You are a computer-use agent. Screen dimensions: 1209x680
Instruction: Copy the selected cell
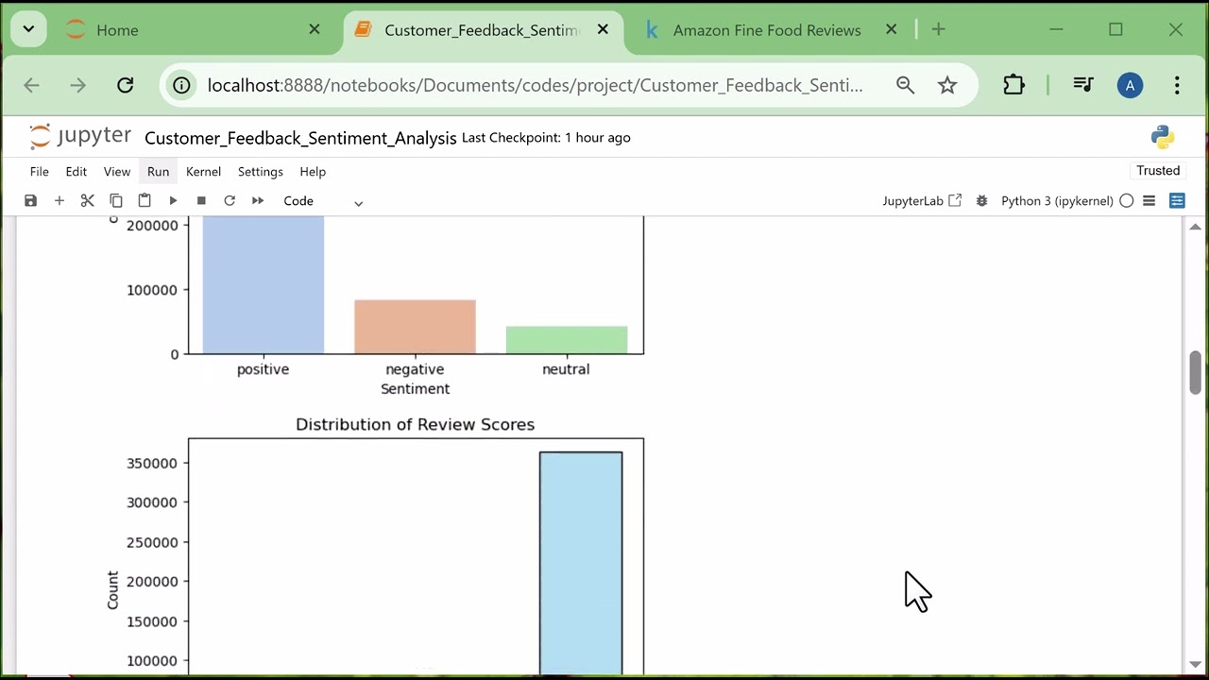[116, 200]
